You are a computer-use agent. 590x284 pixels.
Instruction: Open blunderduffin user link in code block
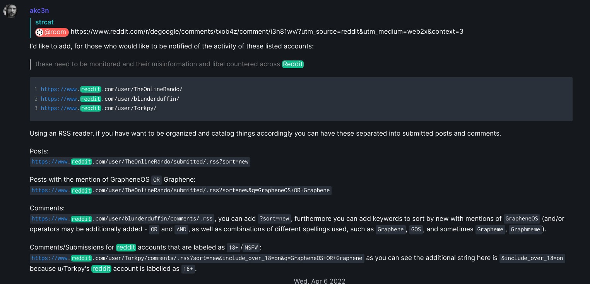(110, 99)
